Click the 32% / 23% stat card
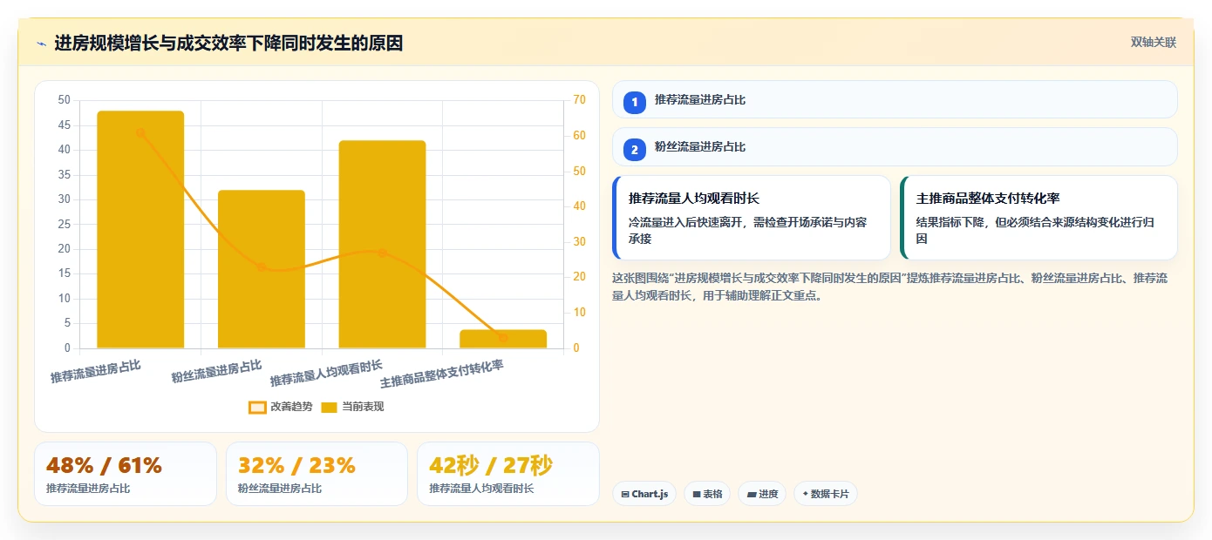Screen dimensions: 1212x540 point(317,474)
